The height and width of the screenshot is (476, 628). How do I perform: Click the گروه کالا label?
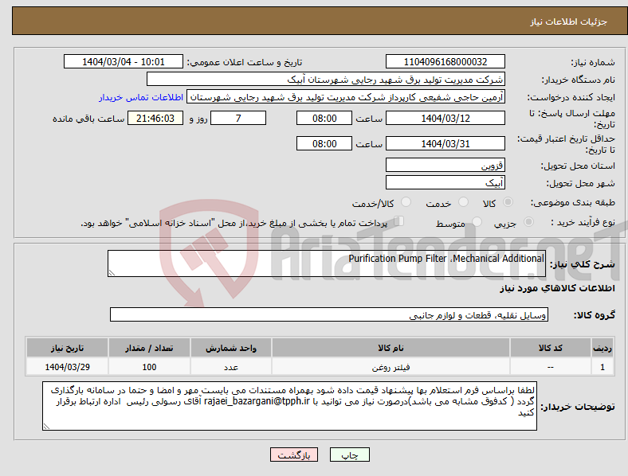[x=595, y=315]
